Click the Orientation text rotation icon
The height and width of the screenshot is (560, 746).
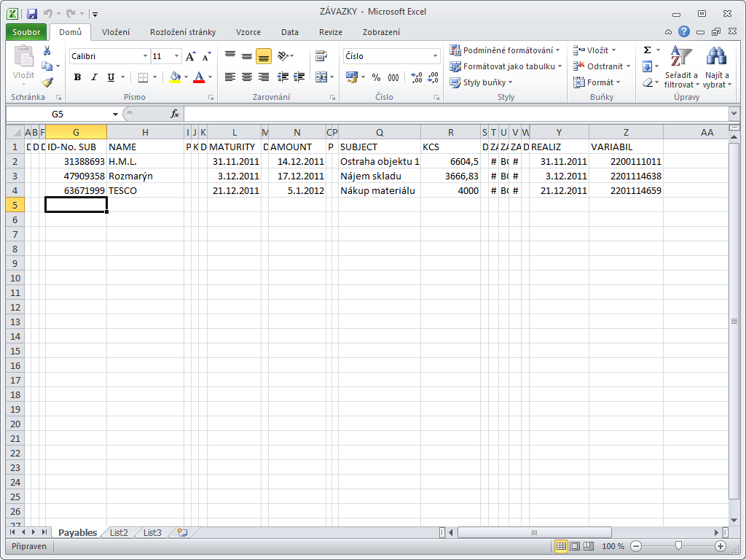click(283, 56)
